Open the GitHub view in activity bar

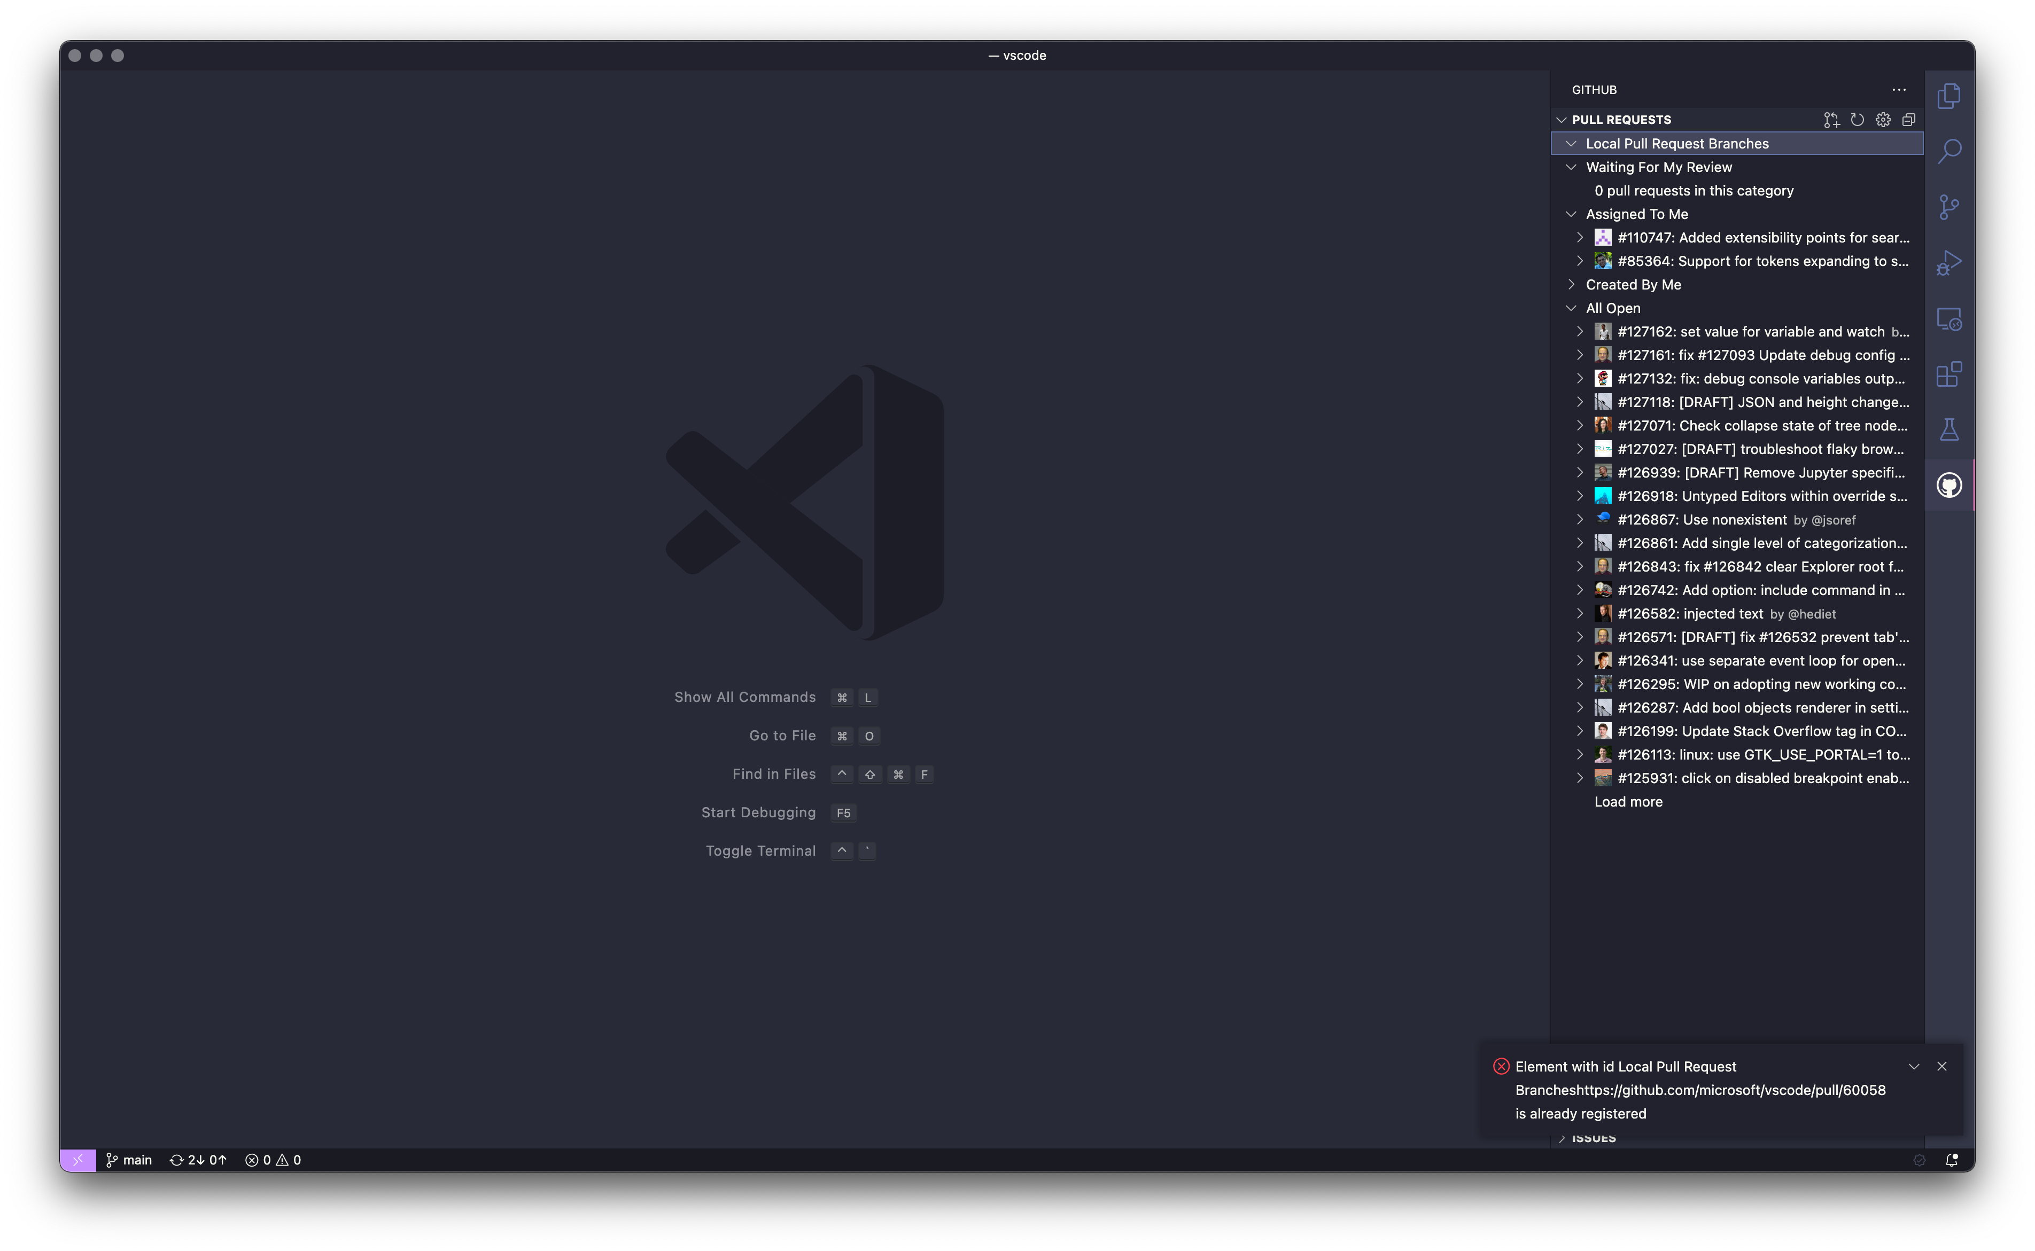point(1949,486)
